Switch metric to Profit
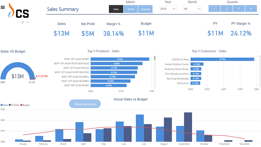Viewport: 261px width, 147px height. click(131, 9)
